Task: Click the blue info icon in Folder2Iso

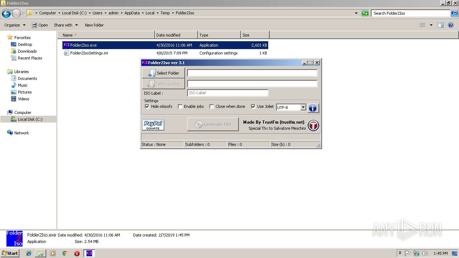Action: pyautogui.click(x=313, y=108)
